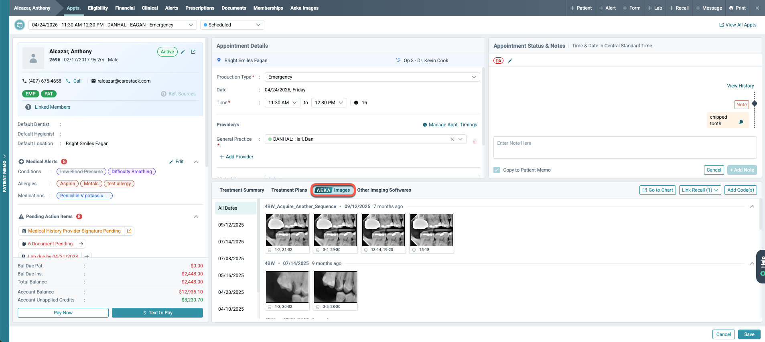
Task: Open patient profile in new window icon
Action: pyautogui.click(x=193, y=52)
